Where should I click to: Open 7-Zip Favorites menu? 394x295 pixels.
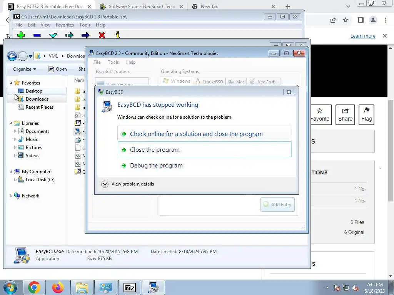pyautogui.click(x=65, y=25)
